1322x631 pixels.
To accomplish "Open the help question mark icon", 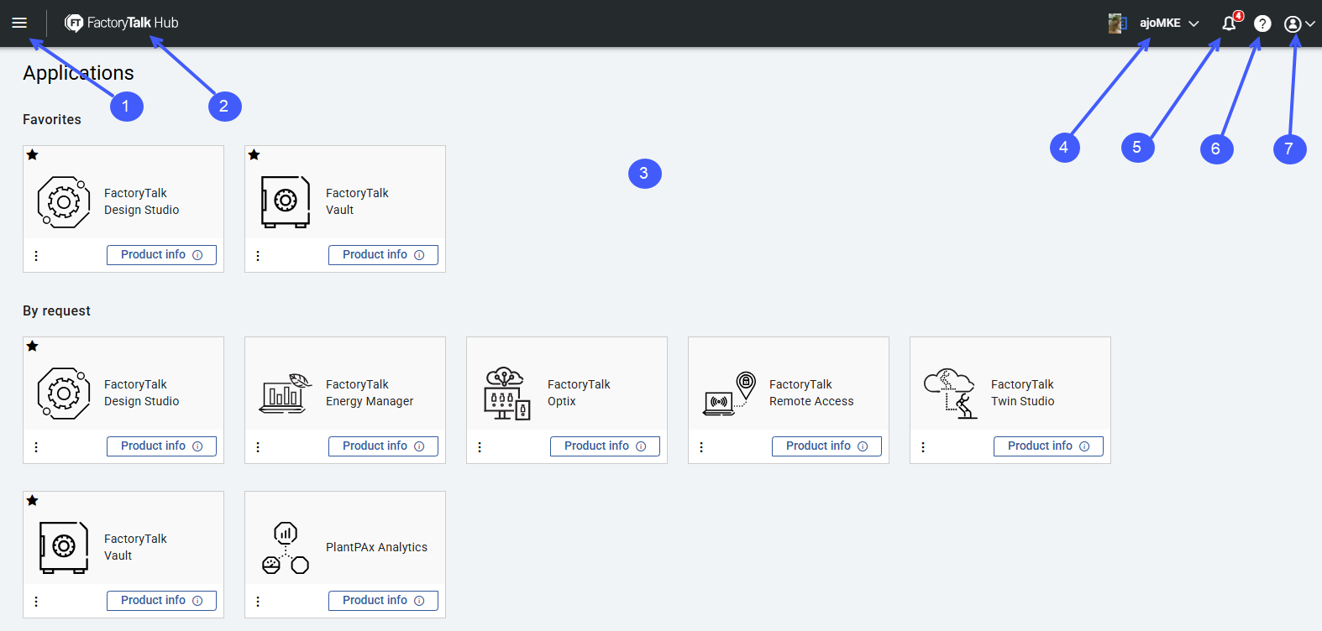I will point(1262,23).
